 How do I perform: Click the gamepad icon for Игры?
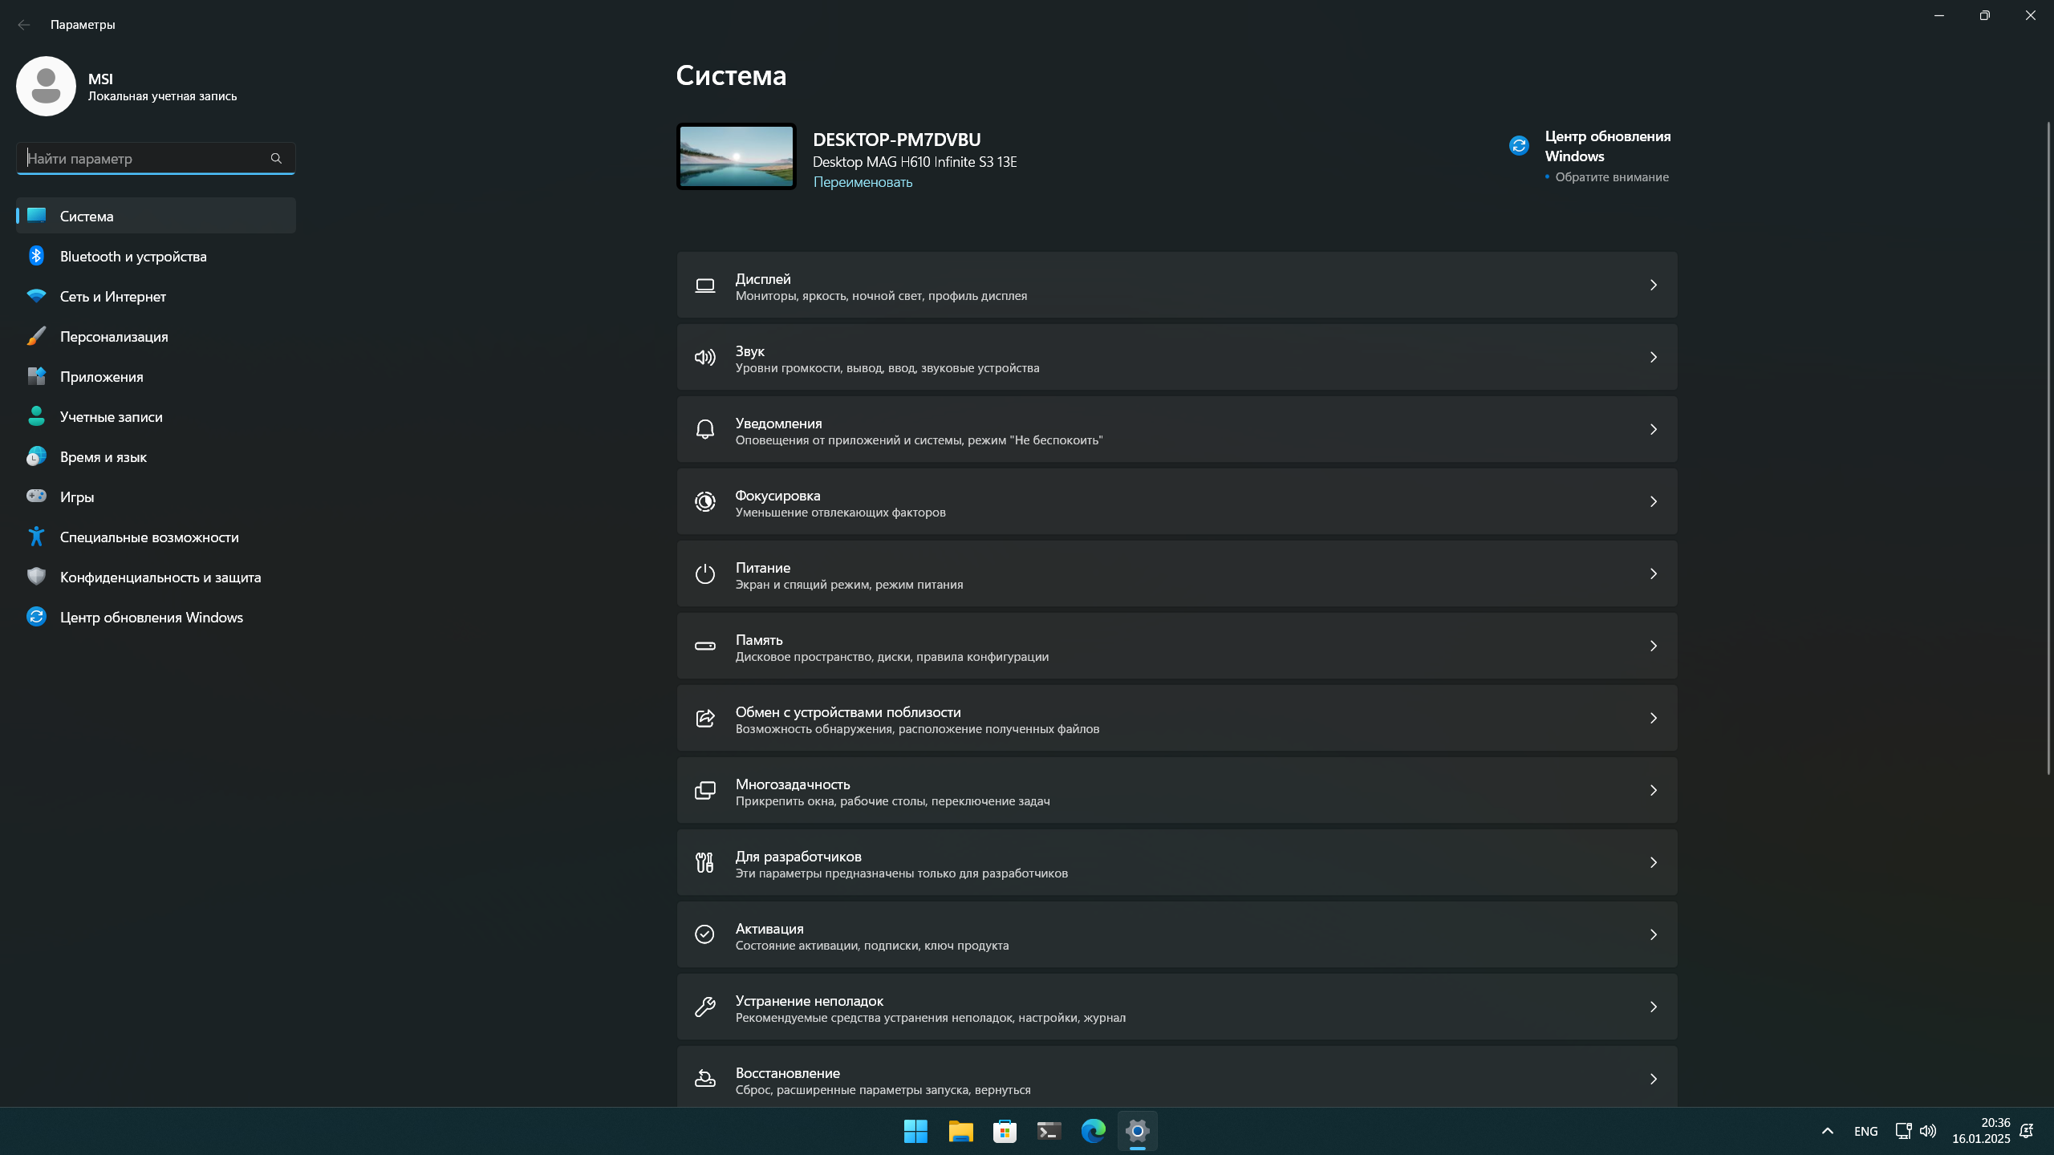tap(36, 496)
